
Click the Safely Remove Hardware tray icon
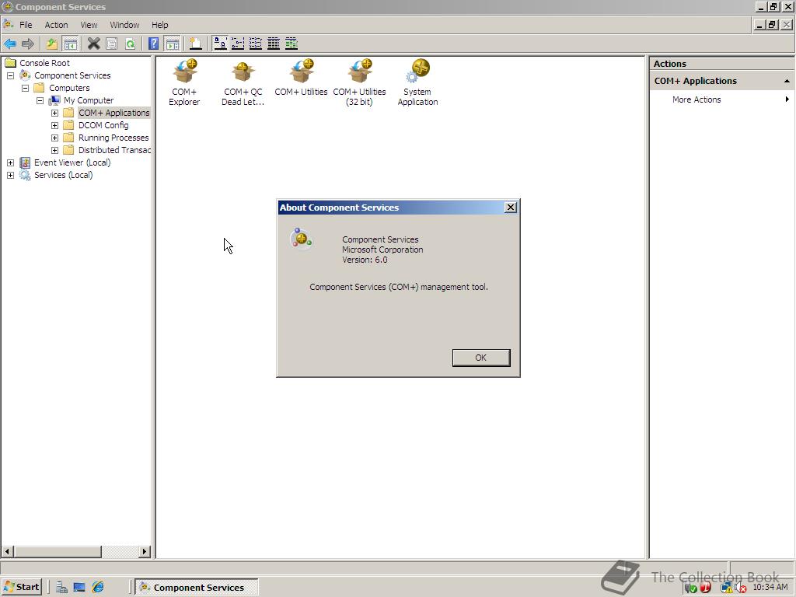click(x=690, y=588)
